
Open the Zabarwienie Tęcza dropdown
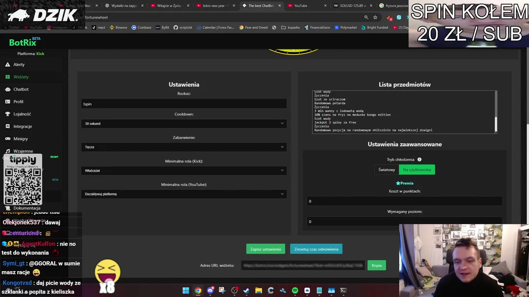tap(184, 147)
